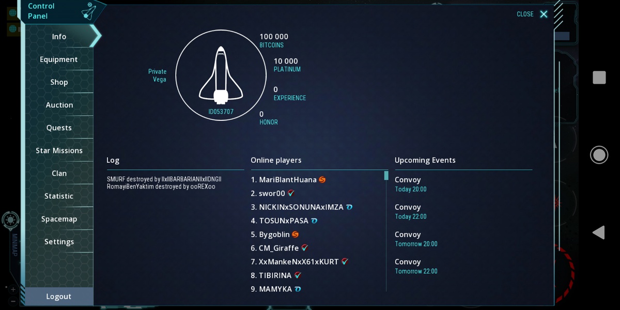Select player swor00 in online list
Image resolution: width=620 pixels, height=310 pixels.
click(x=272, y=193)
